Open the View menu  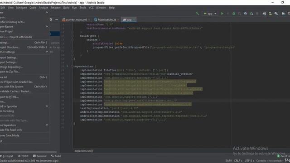pyautogui.click(x=10, y=8)
